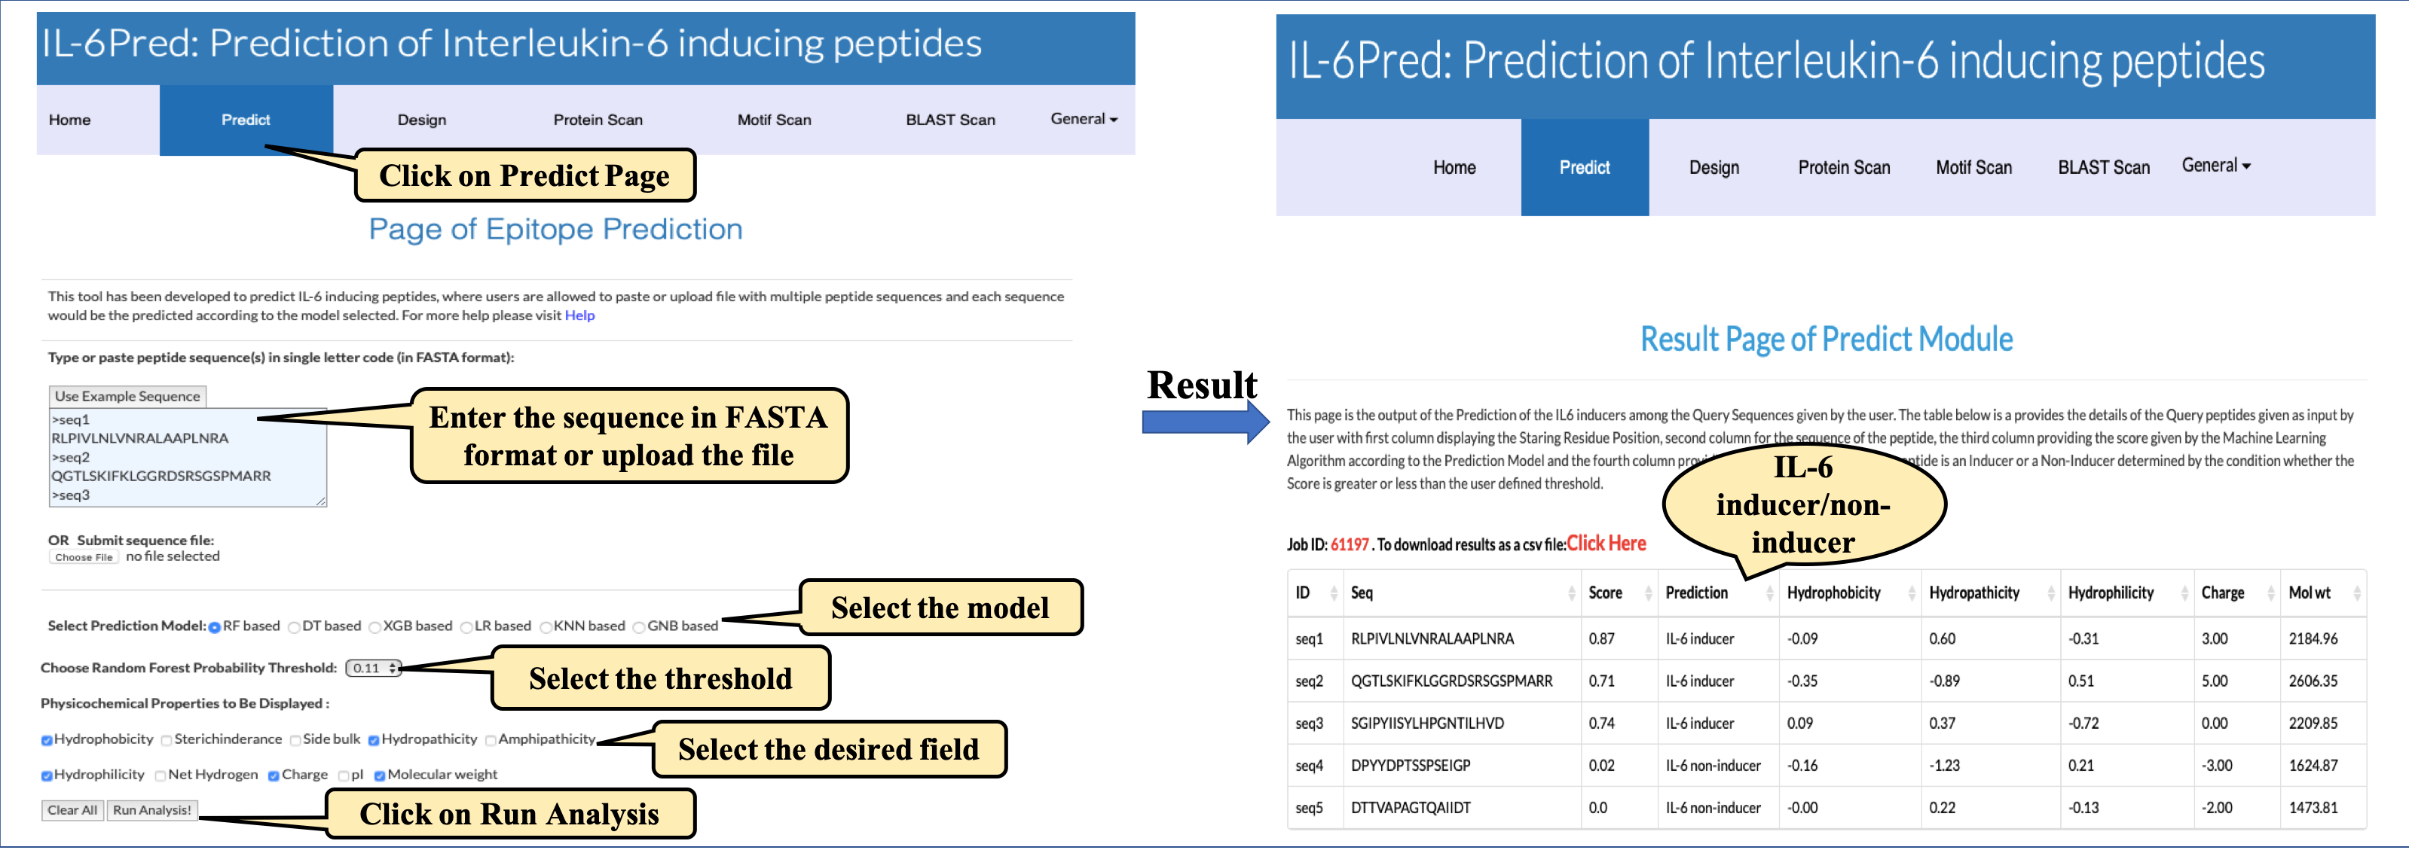Click the sort arrows on the Hydropathicity column
Screen dimensions: 2409x850
tap(2051, 593)
